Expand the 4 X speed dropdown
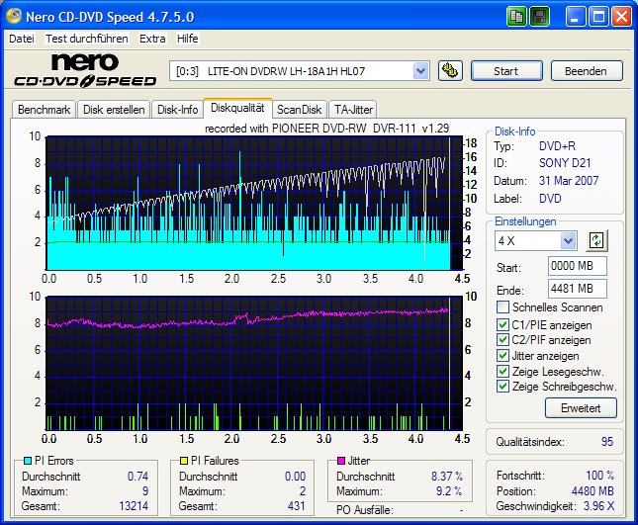The height and width of the screenshot is (525, 638). click(x=568, y=241)
